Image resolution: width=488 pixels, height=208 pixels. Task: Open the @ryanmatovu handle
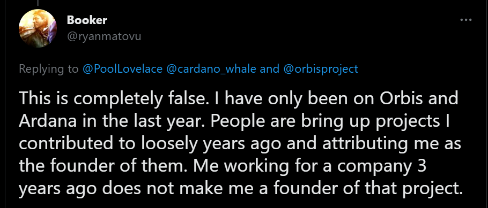[x=104, y=37]
